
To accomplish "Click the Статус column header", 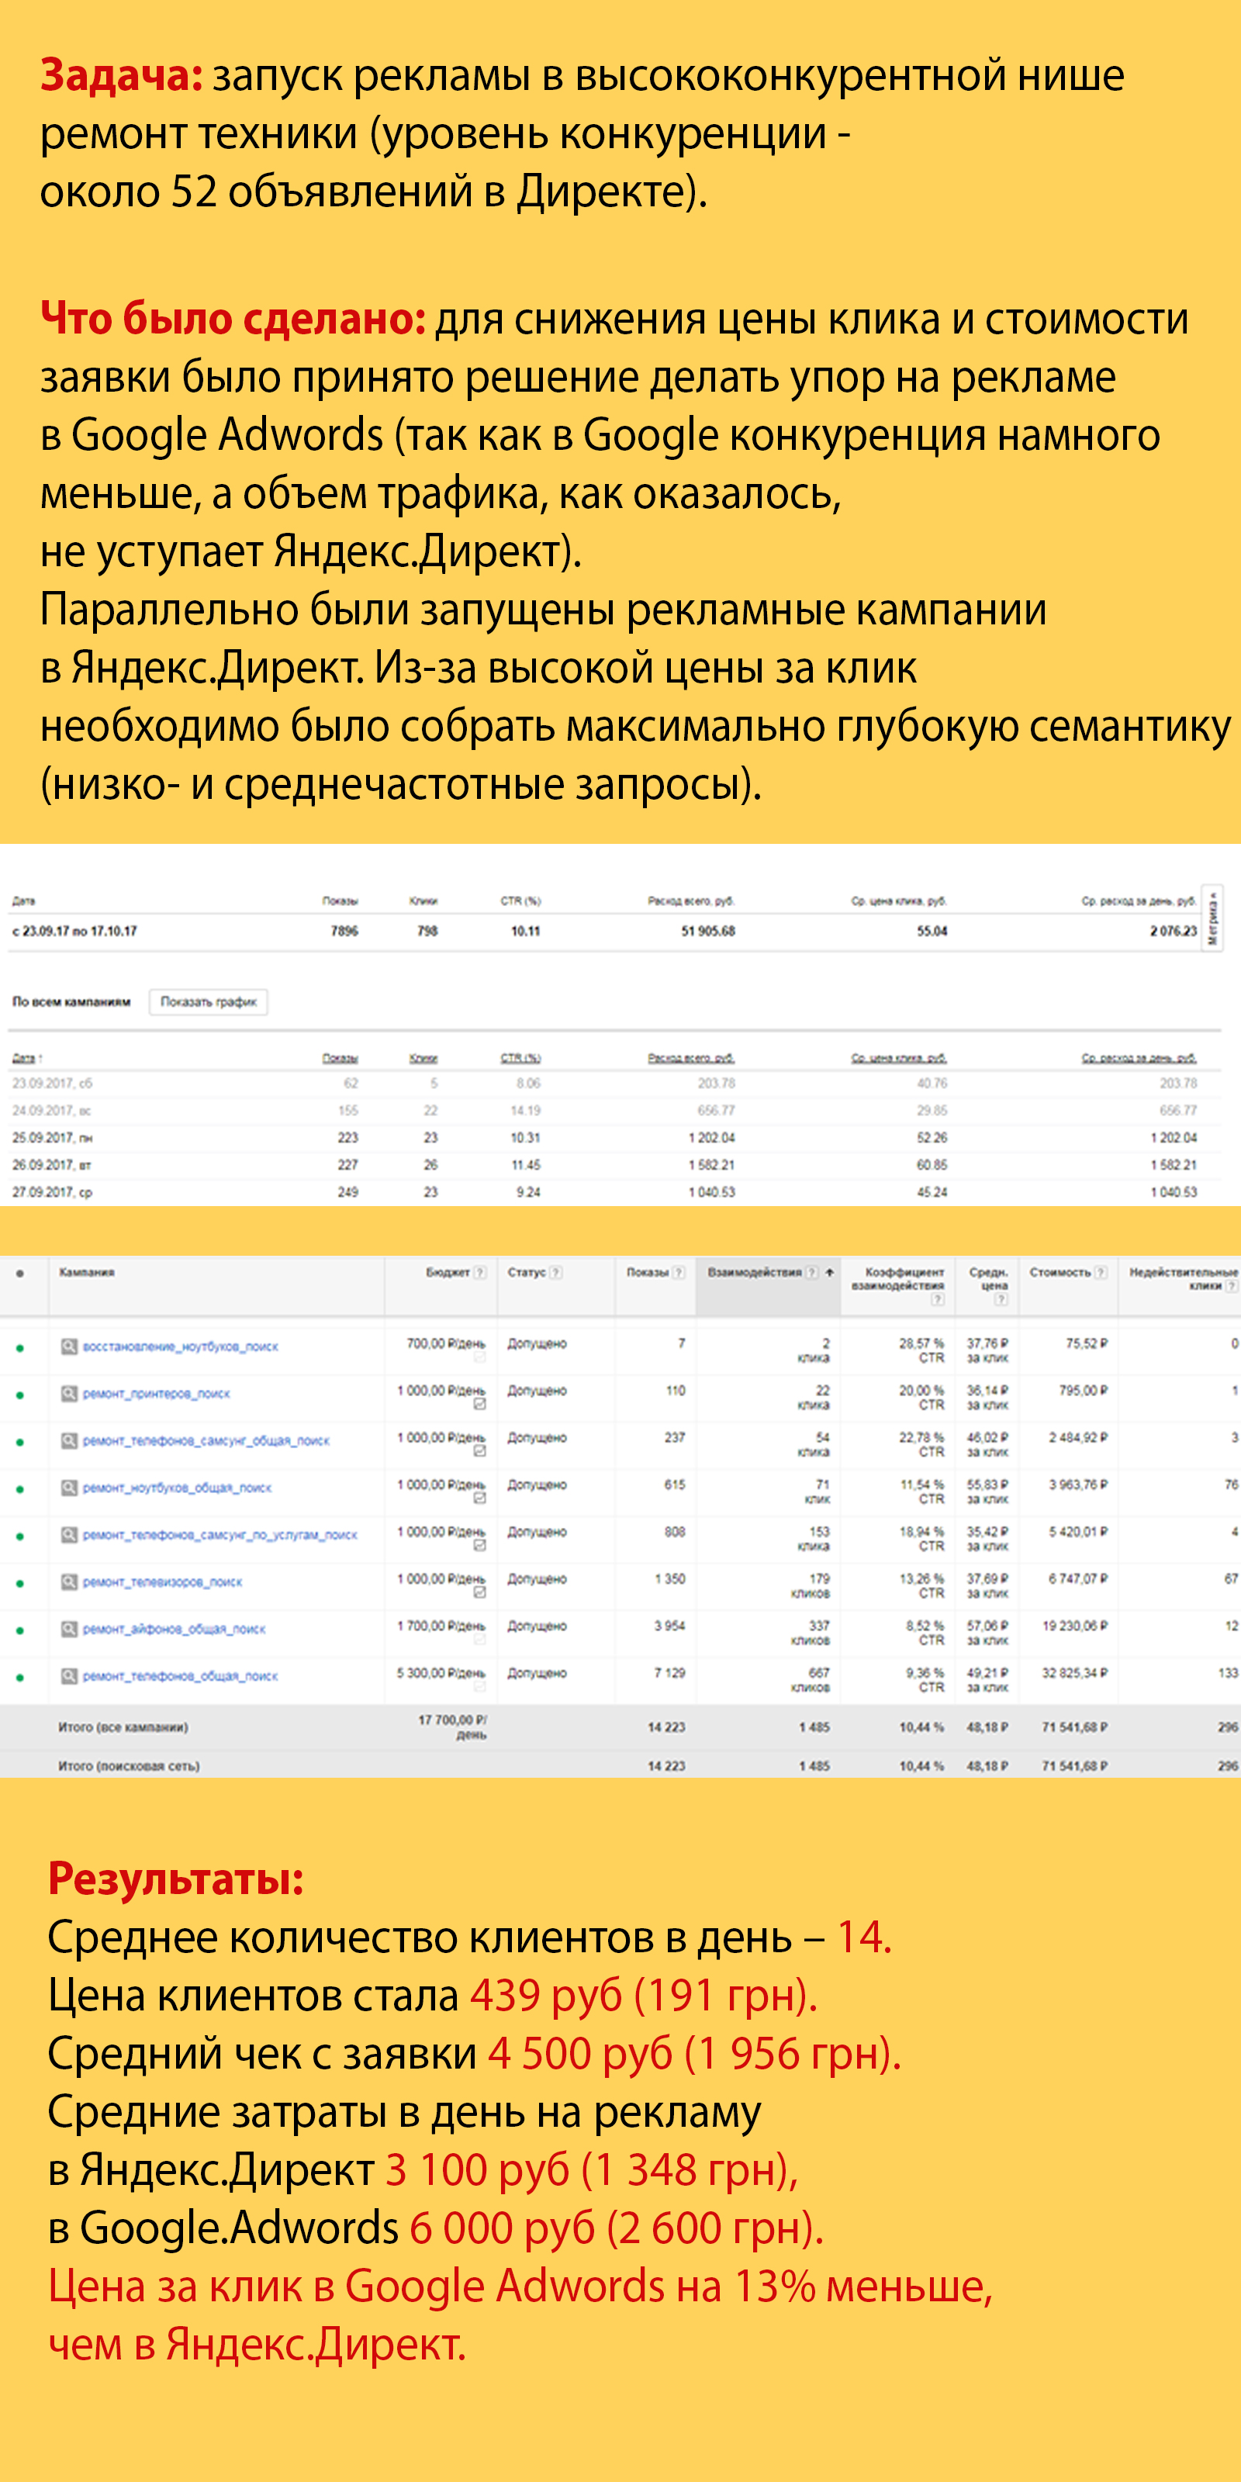I will coord(527,1273).
